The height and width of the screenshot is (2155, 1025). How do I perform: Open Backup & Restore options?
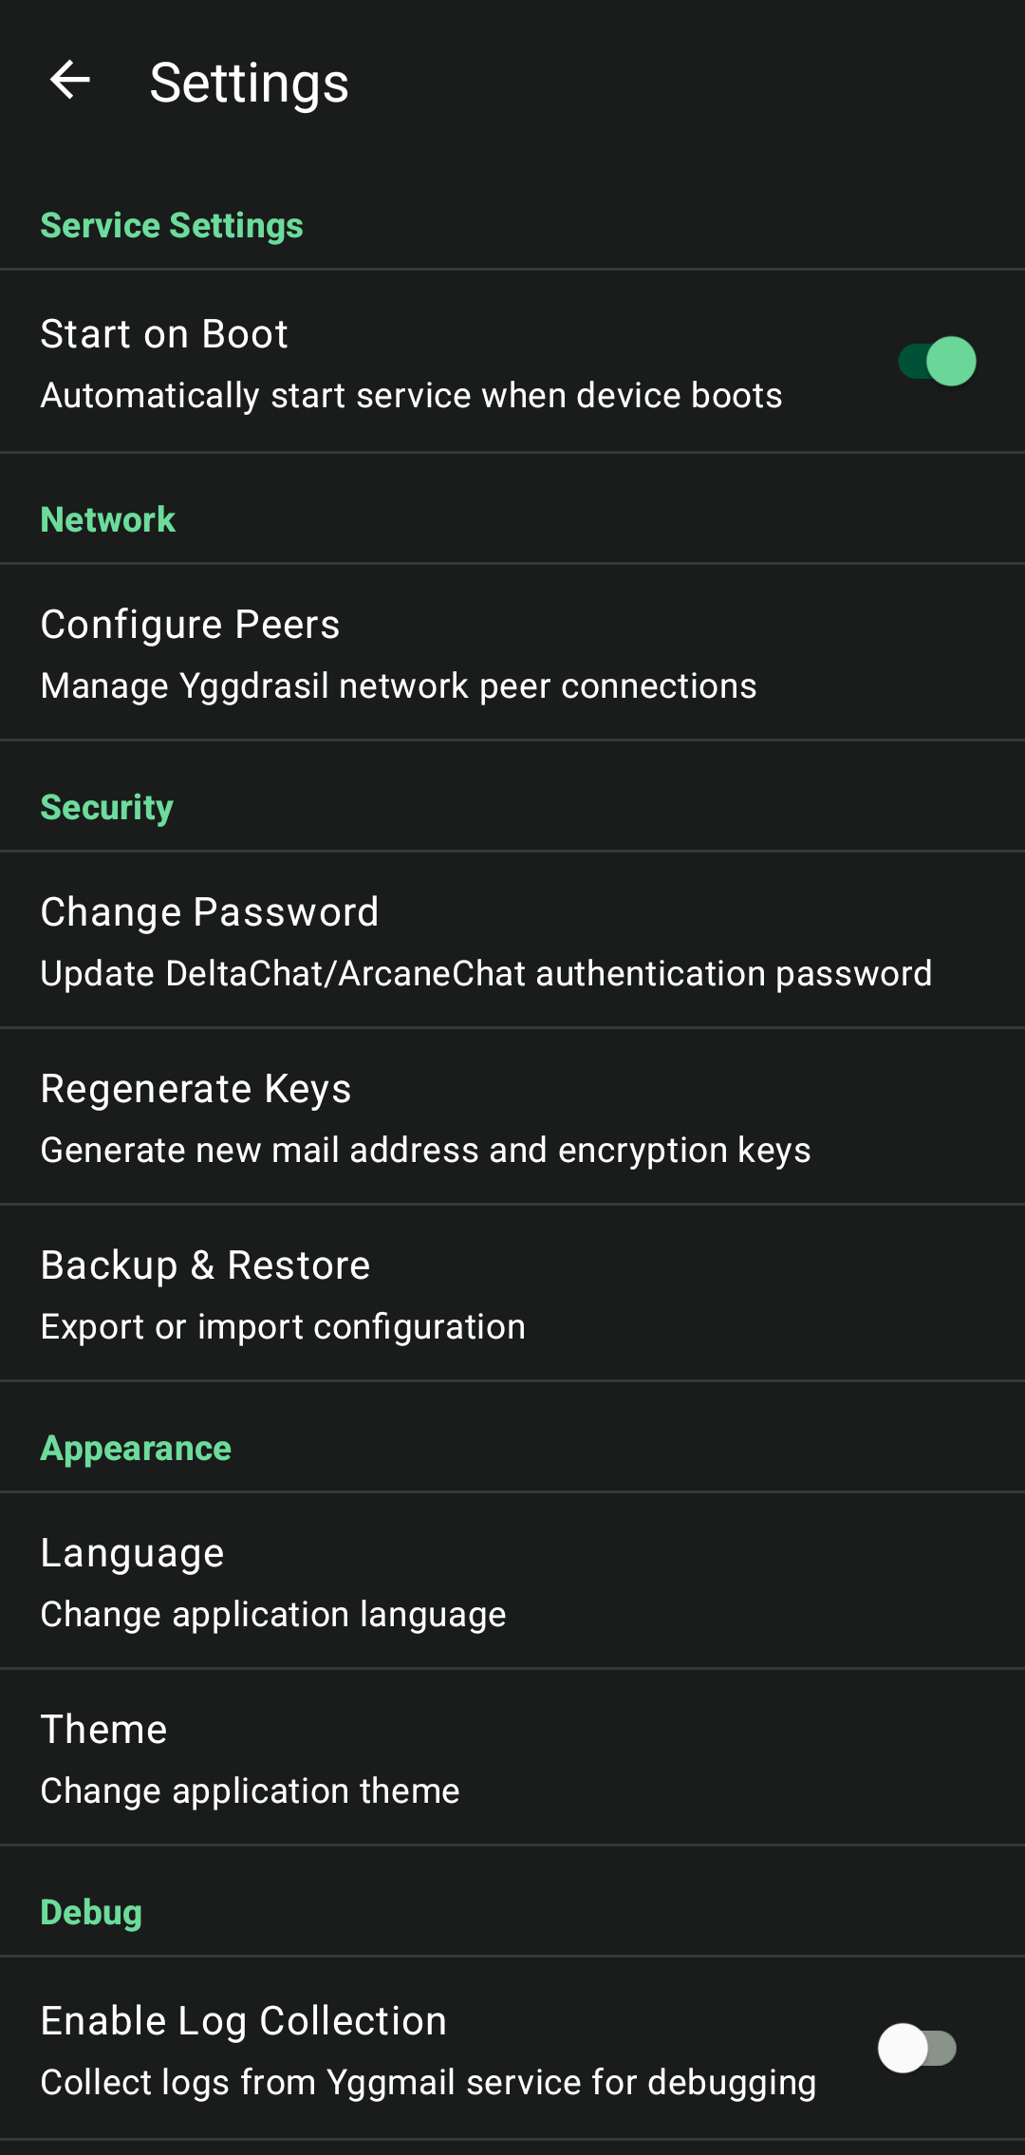[x=205, y=1265]
